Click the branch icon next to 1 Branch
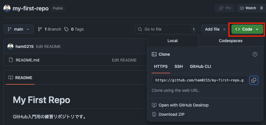This screenshot has width=266, height=125. point(40,29)
